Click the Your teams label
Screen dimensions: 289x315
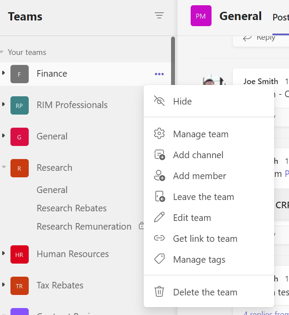click(27, 52)
